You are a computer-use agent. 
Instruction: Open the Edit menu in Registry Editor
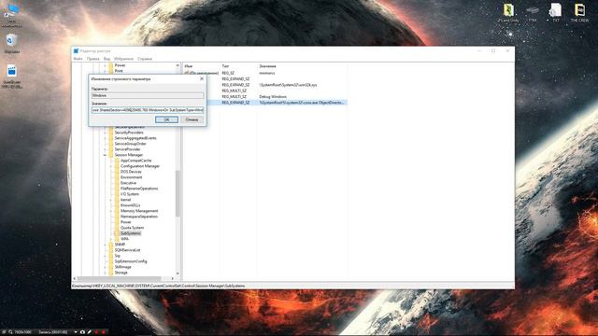coord(93,59)
